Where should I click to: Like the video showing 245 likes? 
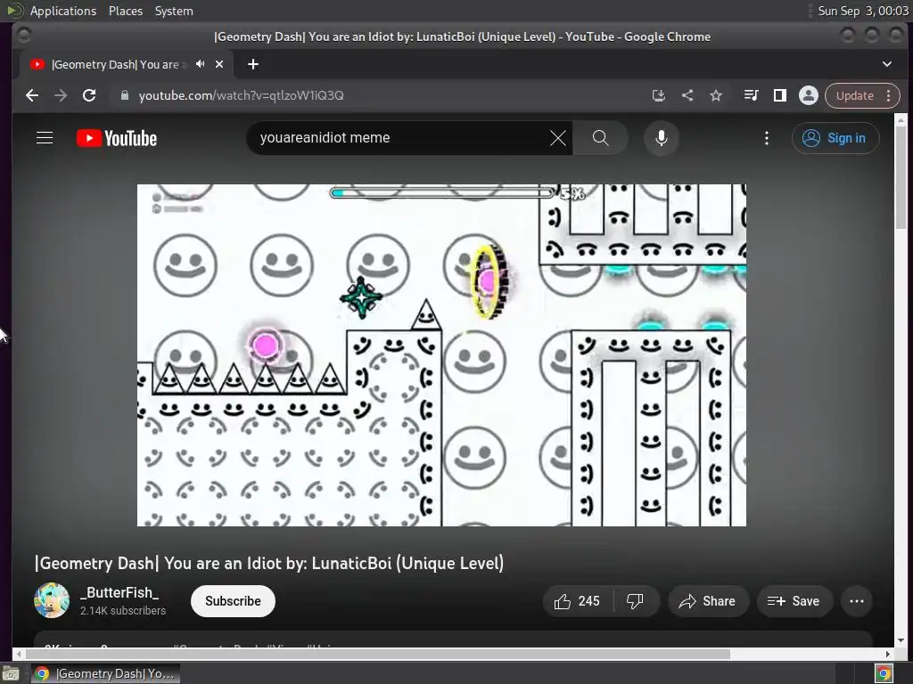pos(578,601)
